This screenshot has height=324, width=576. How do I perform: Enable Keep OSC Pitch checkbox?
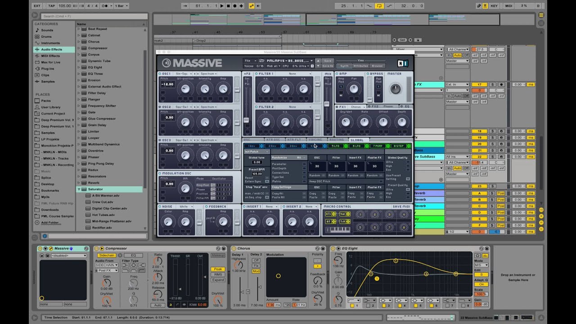tap(380, 181)
